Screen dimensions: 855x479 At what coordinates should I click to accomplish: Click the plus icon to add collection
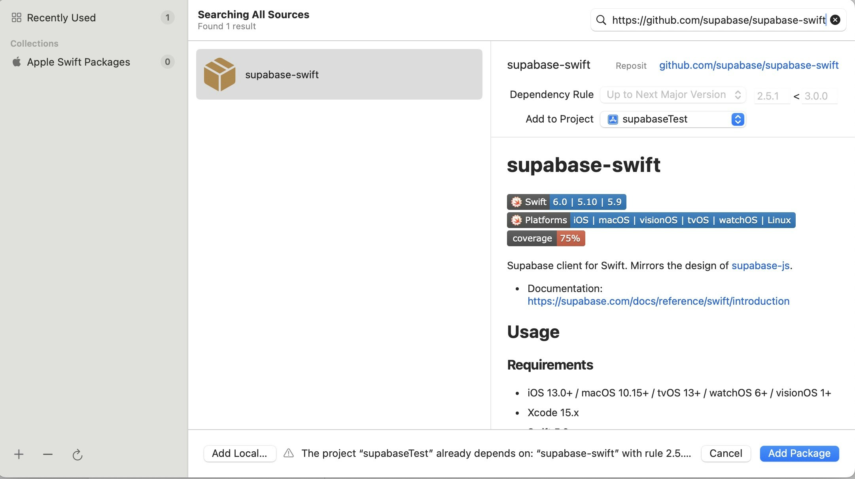(19, 454)
